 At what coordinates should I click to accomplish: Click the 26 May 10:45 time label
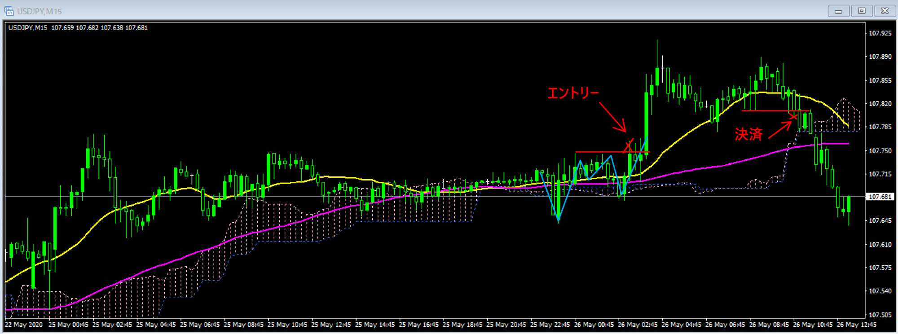tap(813, 325)
